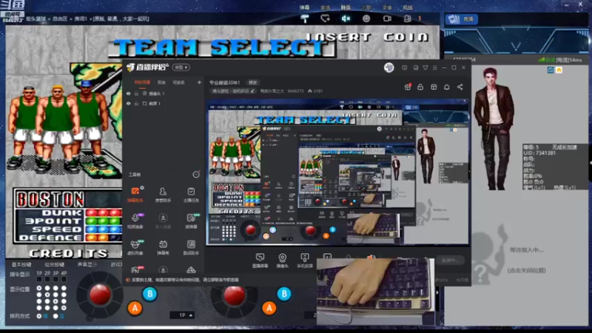
Task: Click the blue B button beside left joystick
Action: tap(149, 294)
